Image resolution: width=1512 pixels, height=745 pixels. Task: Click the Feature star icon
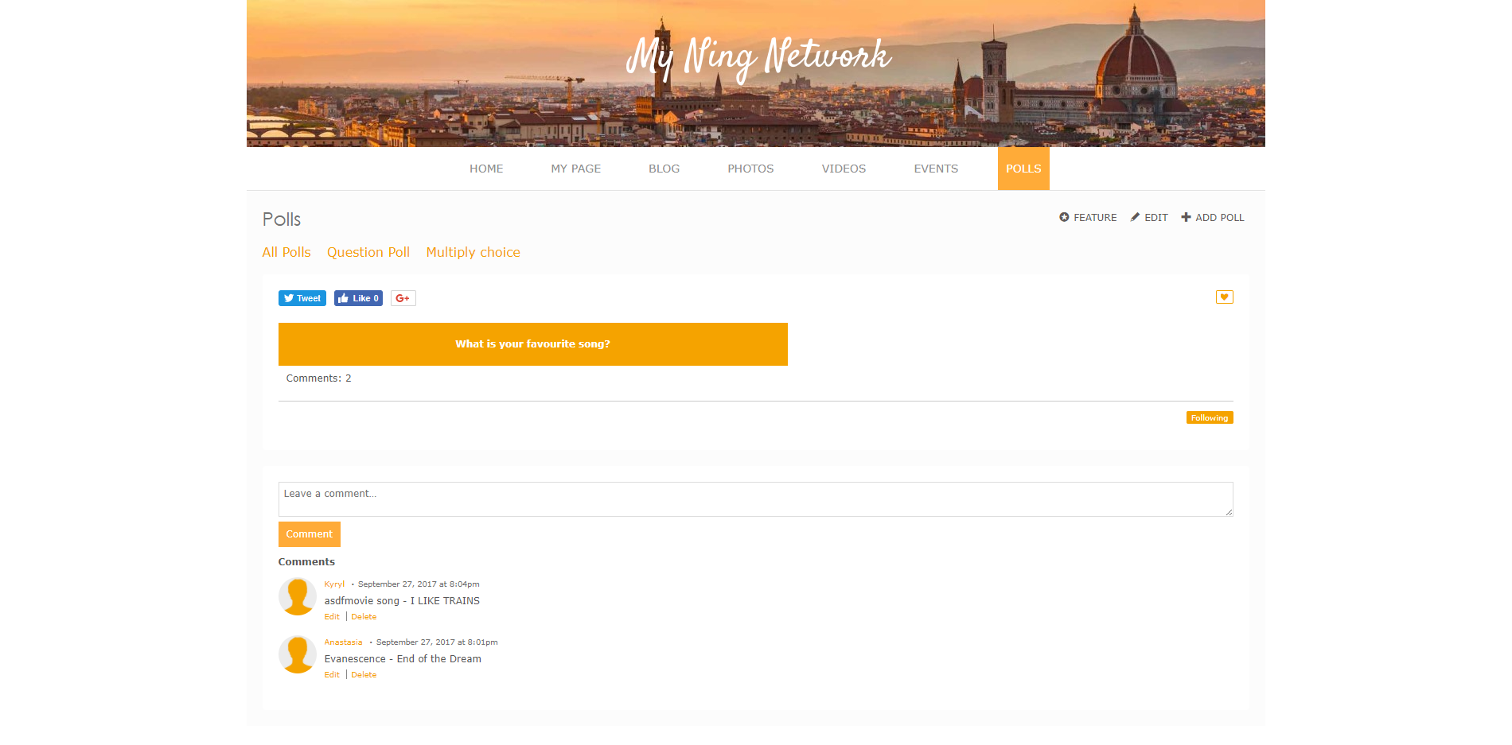click(1064, 217)
